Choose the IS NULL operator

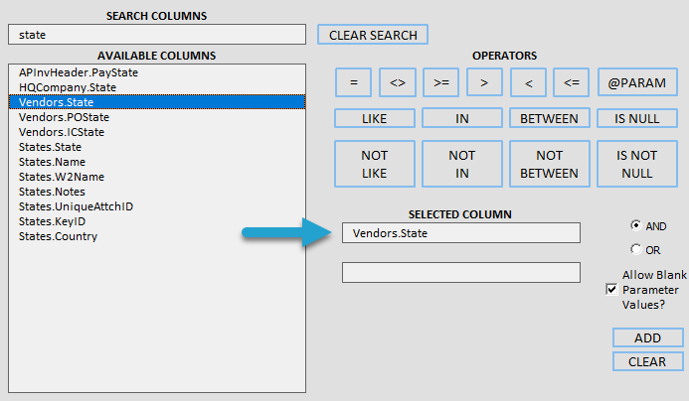[636, 118]
